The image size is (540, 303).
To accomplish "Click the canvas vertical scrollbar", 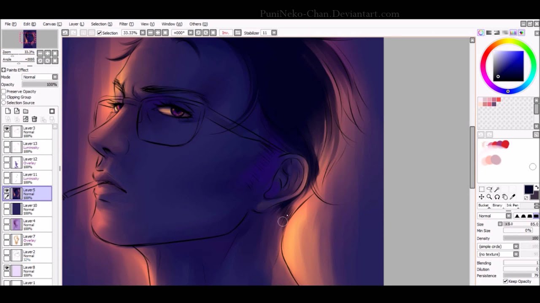I will (x=472, y=157).
